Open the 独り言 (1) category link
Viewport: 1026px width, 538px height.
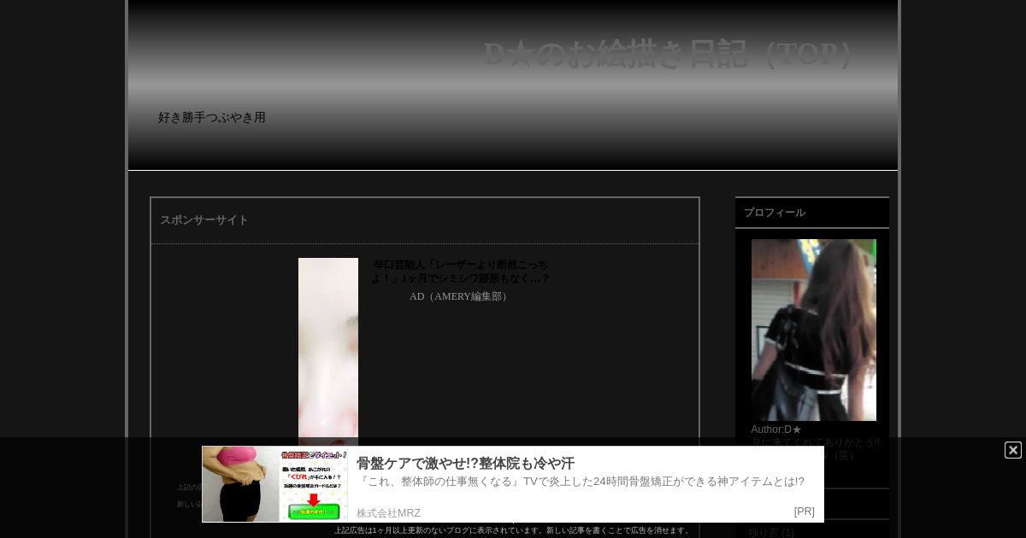771,533
